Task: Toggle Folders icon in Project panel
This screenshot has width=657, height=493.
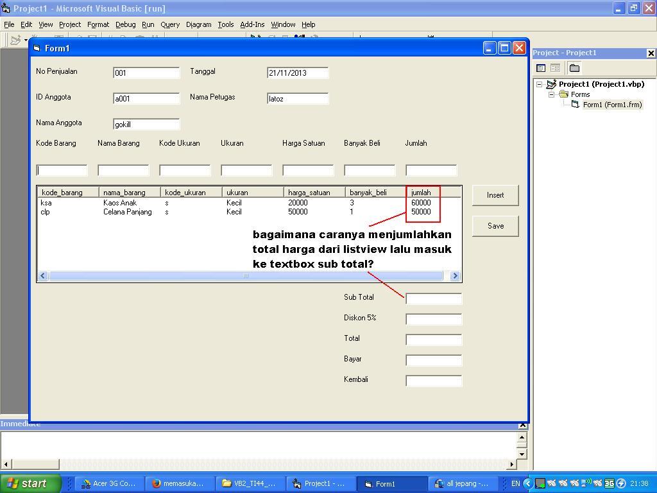Action: pos(574,68)
